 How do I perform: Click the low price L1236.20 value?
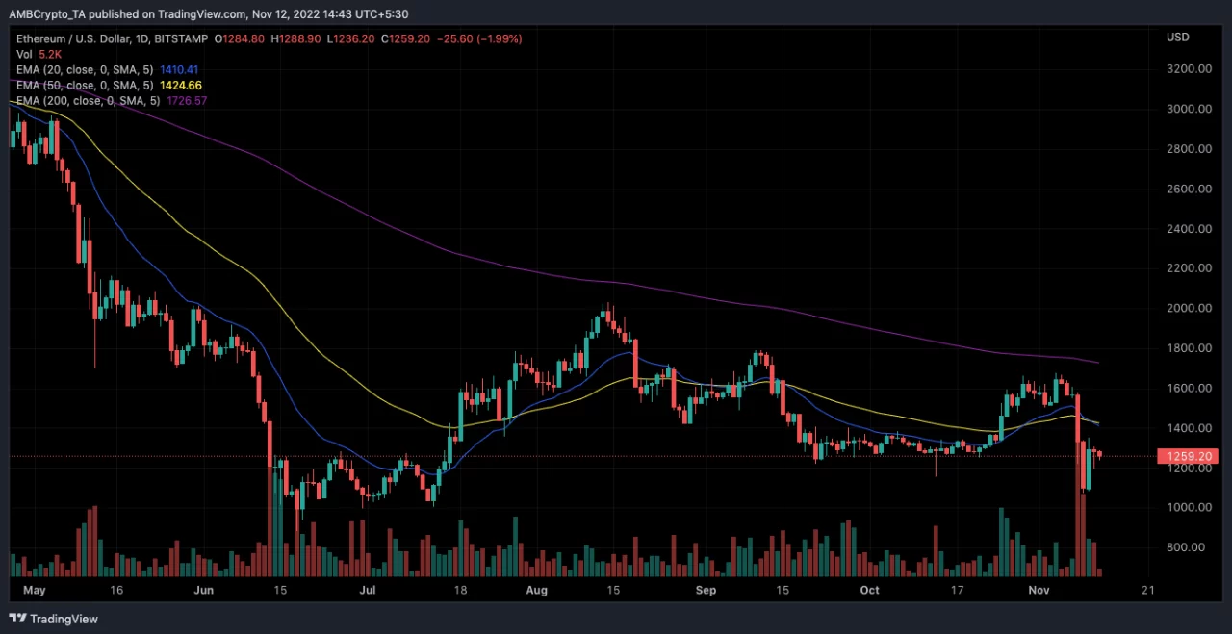351,38
